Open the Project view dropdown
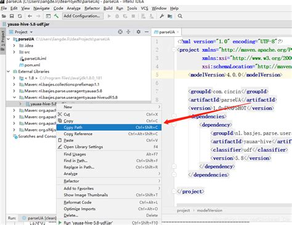The width and height of the screenshot is (292, 225). tap(21, 32)
